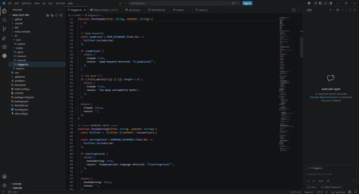The width and height of the screenshot is (359, 194).
Task: Click the Sign In button
Action: (x=247, y=3)
